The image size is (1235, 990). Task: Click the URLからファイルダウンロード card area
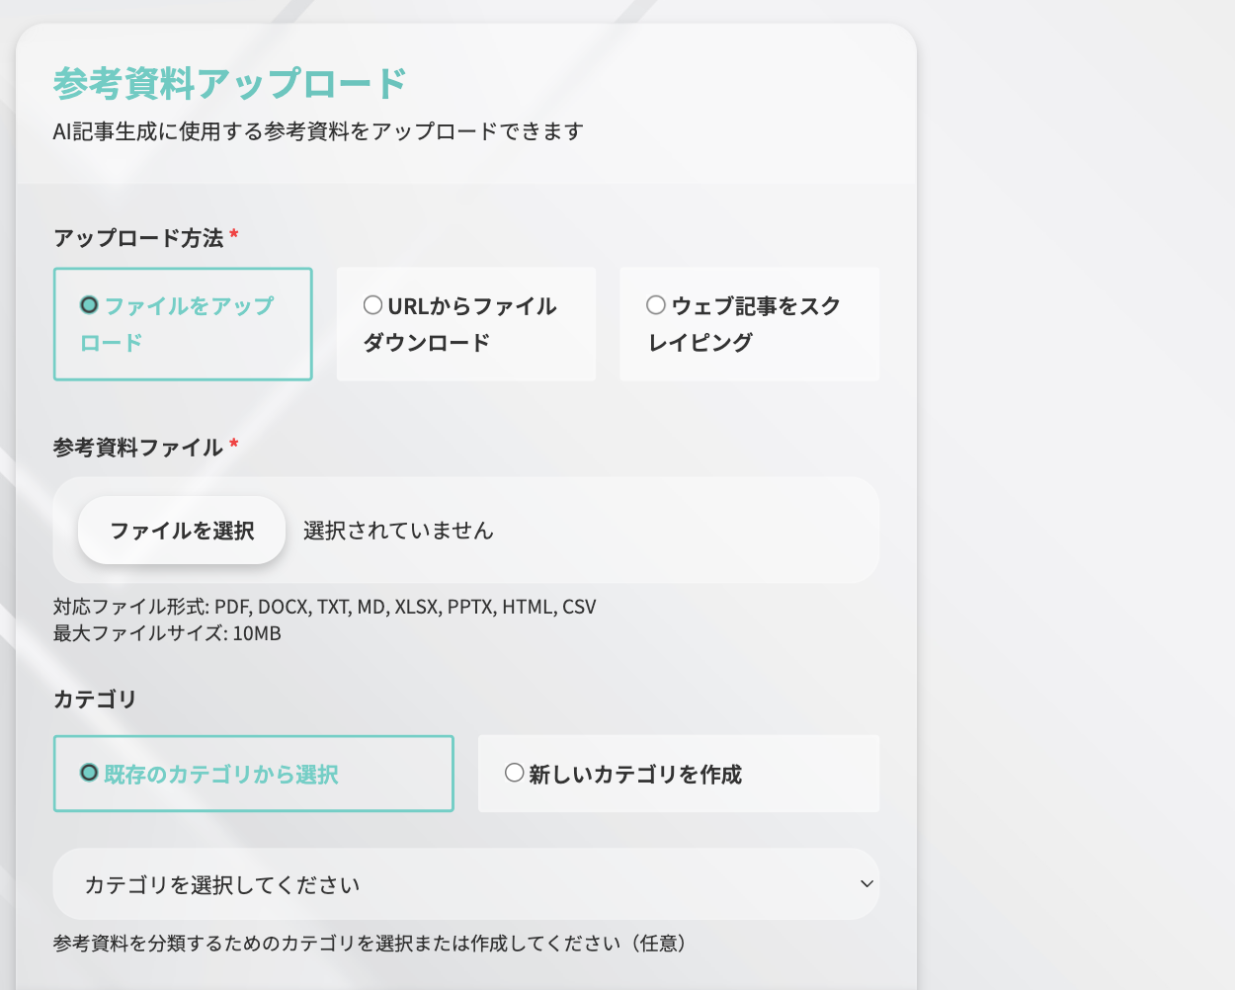[x=465, y=324]
